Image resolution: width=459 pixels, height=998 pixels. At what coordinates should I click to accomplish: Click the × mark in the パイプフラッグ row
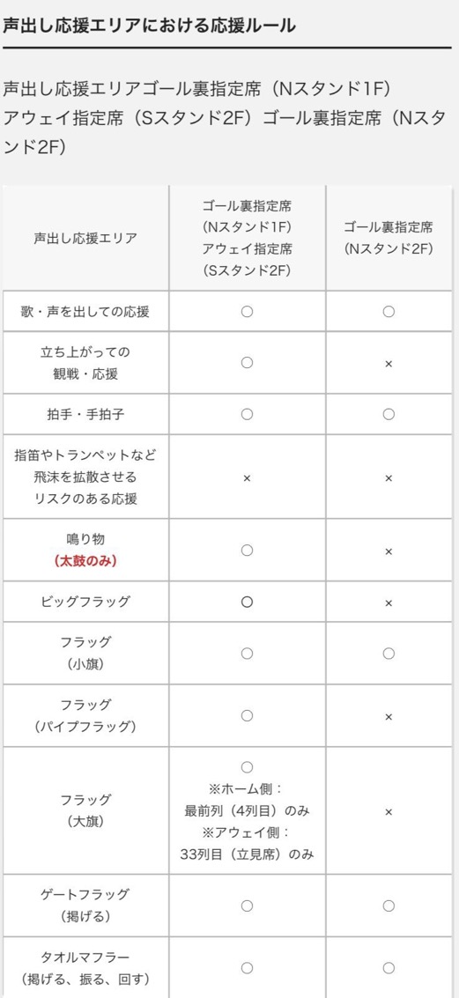(389, 717)
